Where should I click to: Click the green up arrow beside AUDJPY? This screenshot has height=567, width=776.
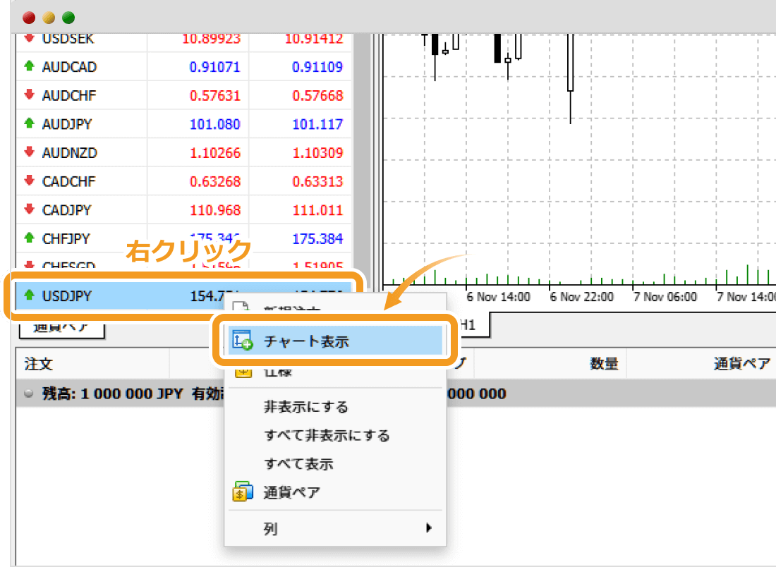coord(29,123)
